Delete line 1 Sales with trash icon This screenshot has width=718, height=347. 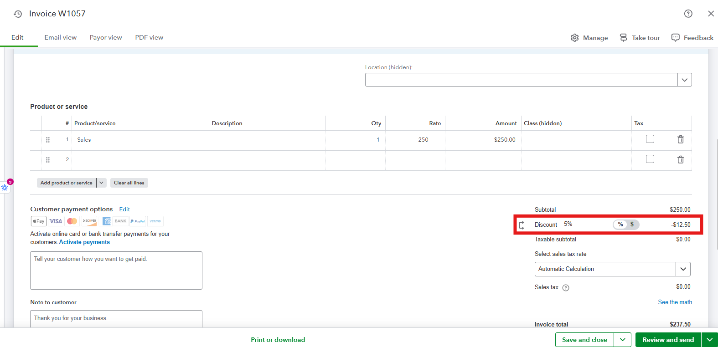pos(681,139)
